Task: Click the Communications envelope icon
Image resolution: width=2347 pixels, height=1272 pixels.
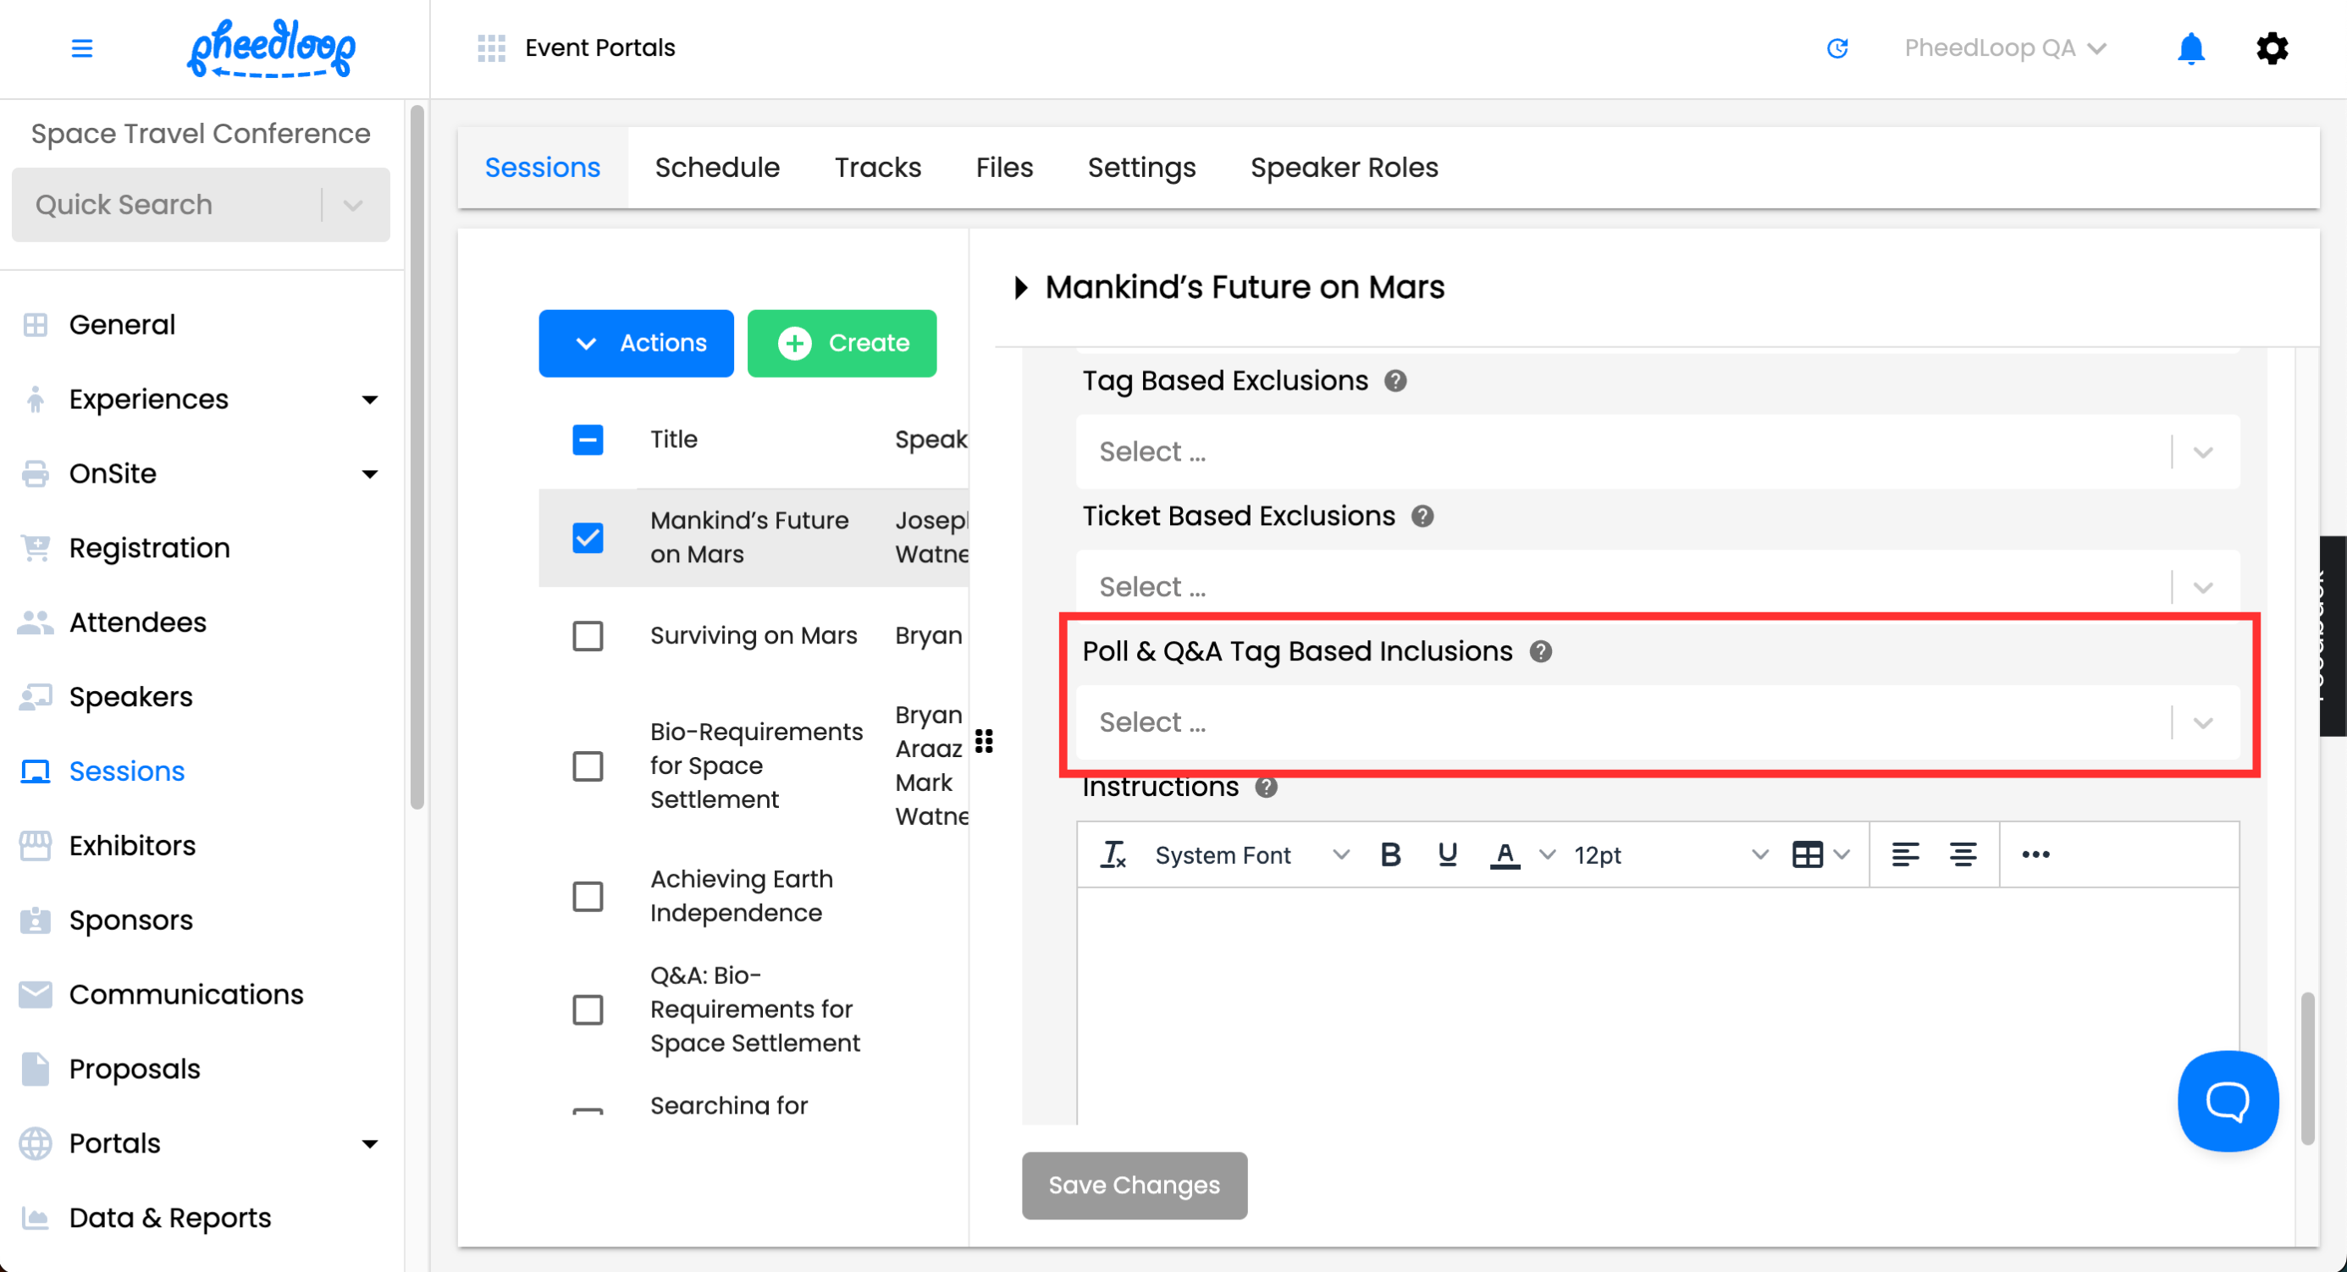Action: [x=36, y=995]
